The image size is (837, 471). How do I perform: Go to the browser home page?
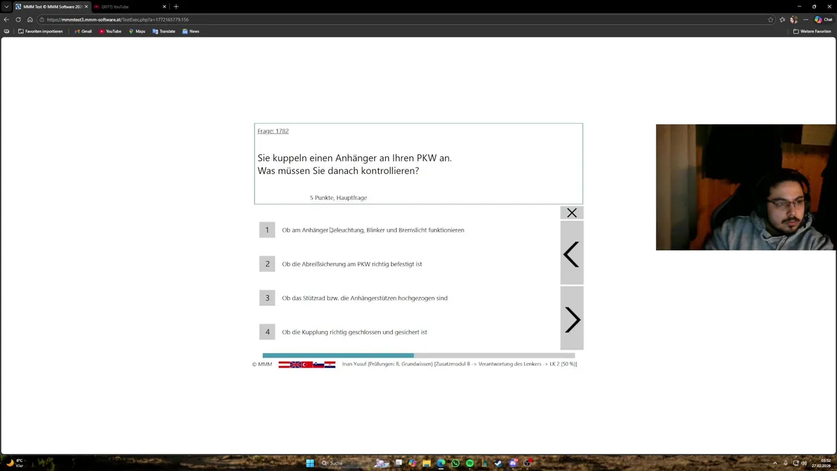30,20
